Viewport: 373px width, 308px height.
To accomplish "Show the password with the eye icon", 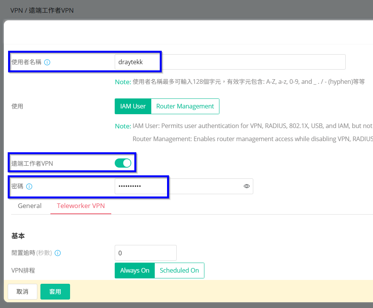I will pos(247,186).
